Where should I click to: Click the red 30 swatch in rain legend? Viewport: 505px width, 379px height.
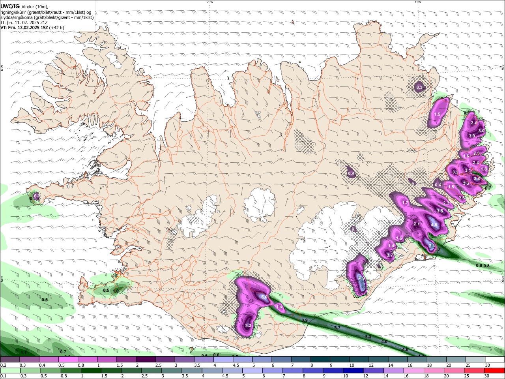[x=495, y=371]
